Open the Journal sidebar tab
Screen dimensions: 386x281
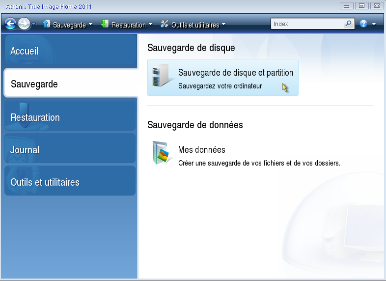(x=70, y=148)
